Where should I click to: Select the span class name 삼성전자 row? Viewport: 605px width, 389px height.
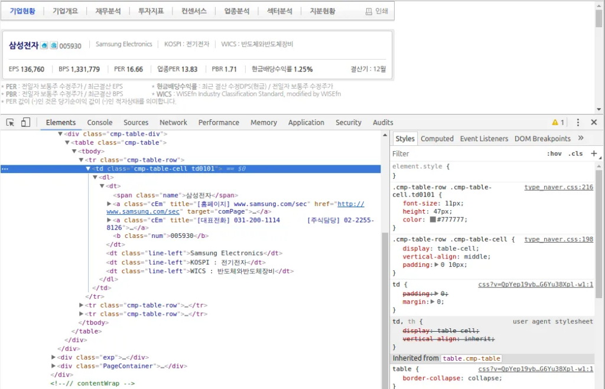[x=175, y=195]
